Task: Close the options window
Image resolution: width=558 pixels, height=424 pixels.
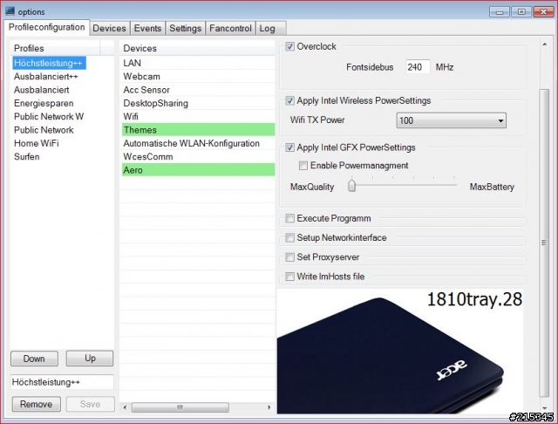Action: click(543, 12)
